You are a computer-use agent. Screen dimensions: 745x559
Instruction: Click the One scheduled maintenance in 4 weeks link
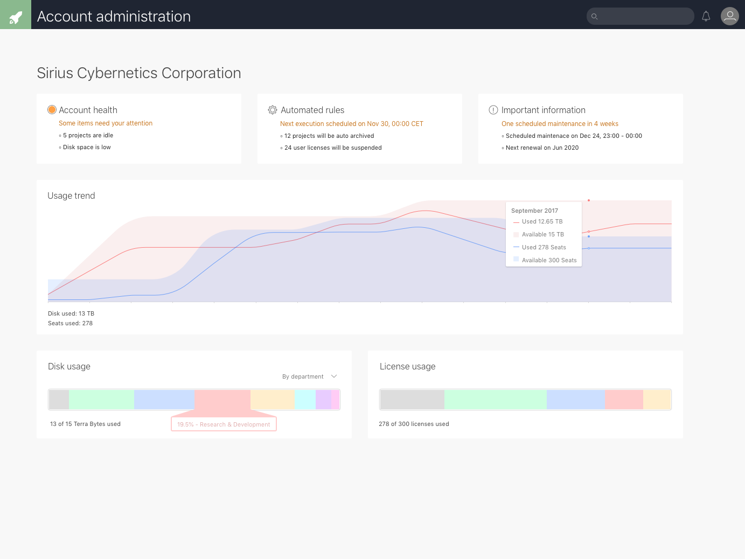tap(560, 123)
